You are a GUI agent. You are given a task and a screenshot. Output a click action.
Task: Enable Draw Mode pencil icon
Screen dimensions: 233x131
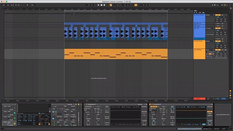click(212, 5)
